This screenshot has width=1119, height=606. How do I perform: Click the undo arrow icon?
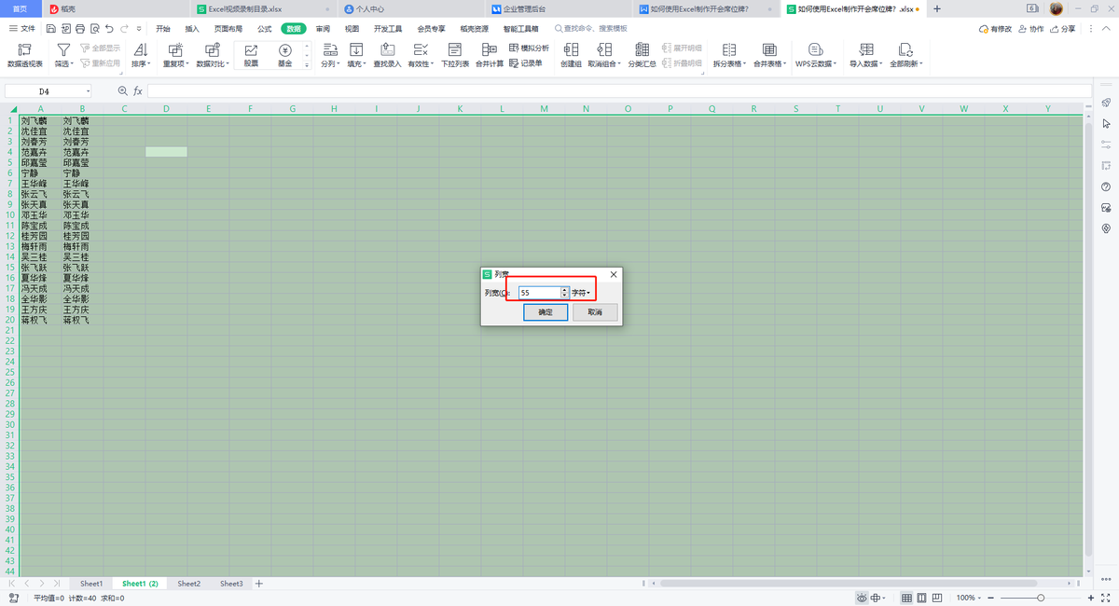click(x=110, y=29)
